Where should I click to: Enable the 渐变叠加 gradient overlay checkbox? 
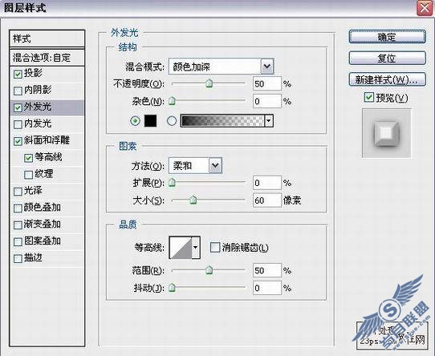point(18,225)
